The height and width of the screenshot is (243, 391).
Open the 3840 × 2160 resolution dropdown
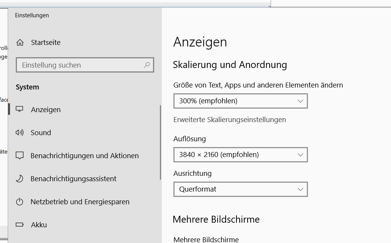pyautogui.click(x=240, y=155)
